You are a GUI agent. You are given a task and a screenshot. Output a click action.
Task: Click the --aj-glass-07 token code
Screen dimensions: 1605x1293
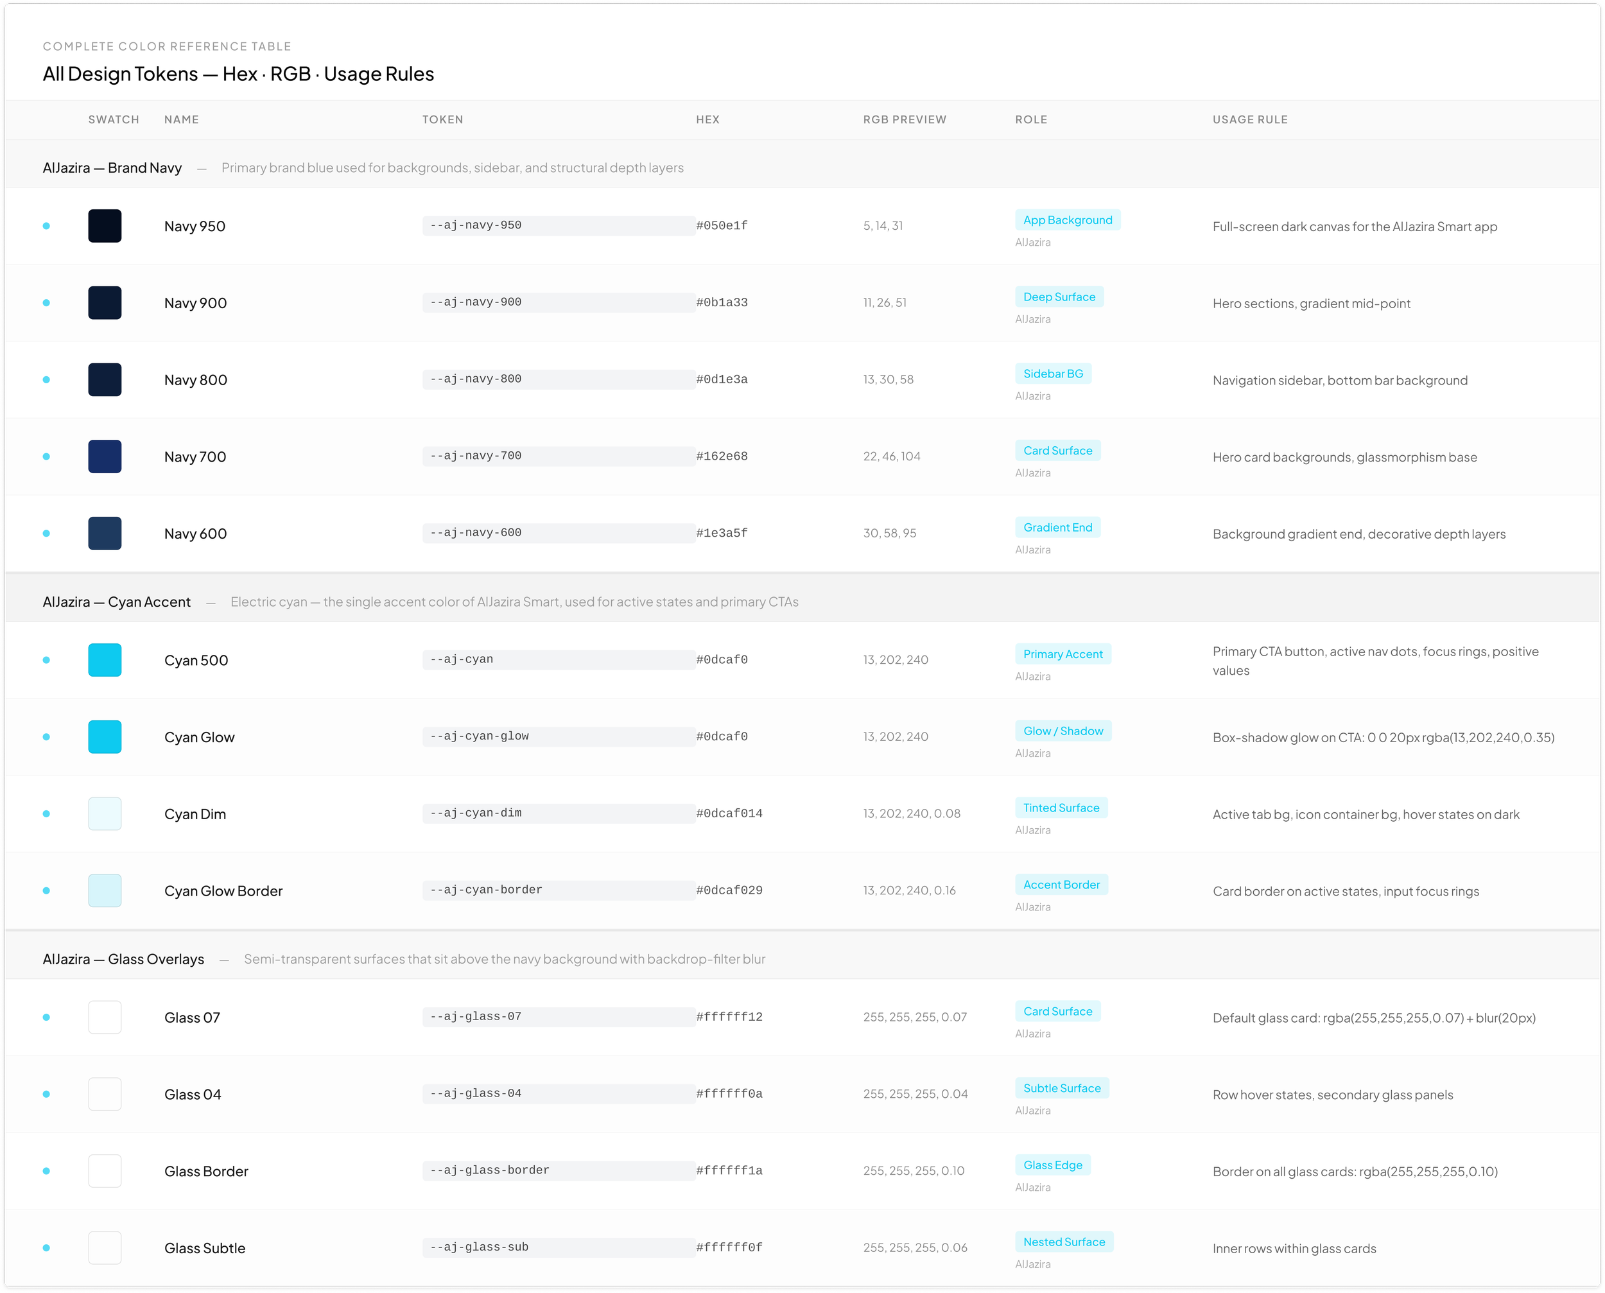(x=559, y=1017)
